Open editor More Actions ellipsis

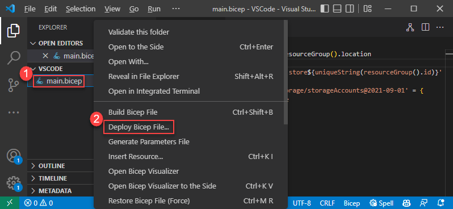coord(440,27)
